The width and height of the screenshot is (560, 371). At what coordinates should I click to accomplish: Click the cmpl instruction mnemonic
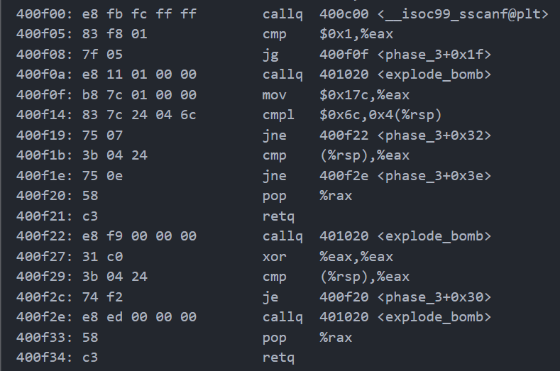click(278, 115)
